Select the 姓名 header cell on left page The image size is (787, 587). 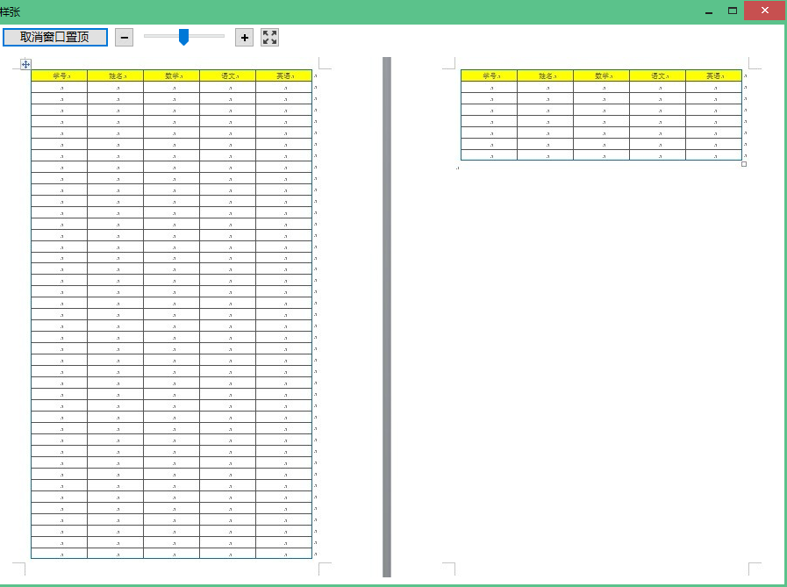click(116, 75)
